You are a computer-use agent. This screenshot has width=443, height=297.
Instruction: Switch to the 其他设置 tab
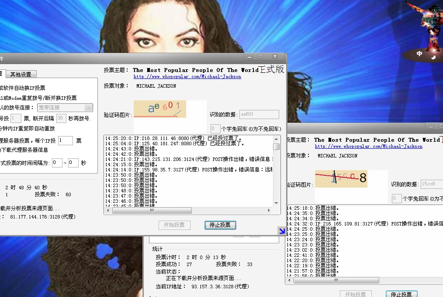pyautogui.click(x=21, y=74)
